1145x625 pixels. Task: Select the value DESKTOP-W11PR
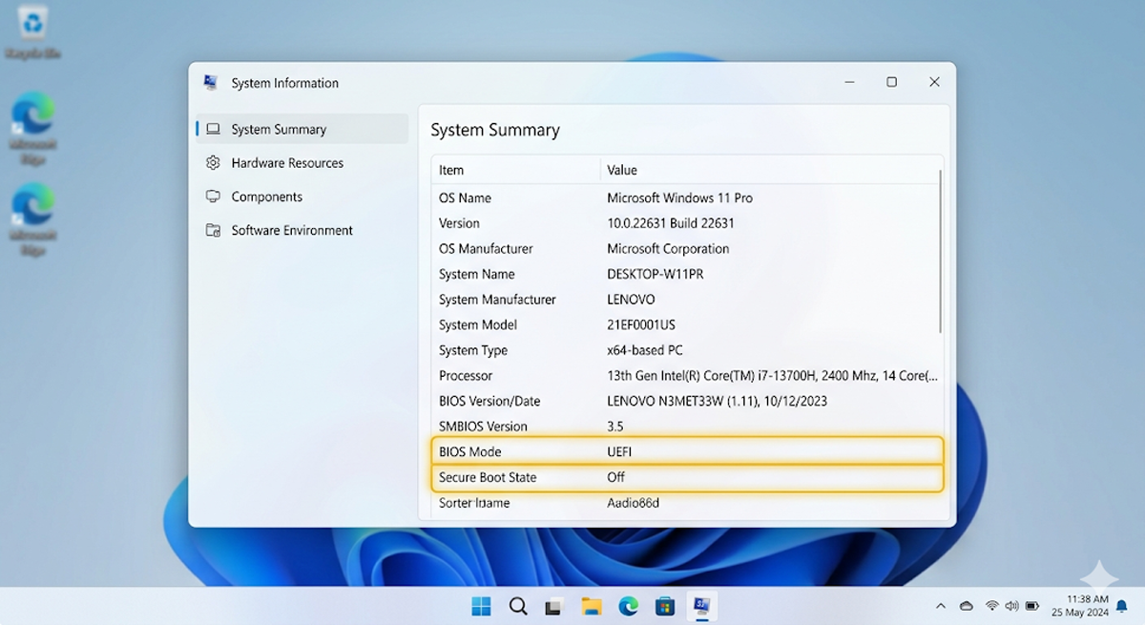(654, 274)
